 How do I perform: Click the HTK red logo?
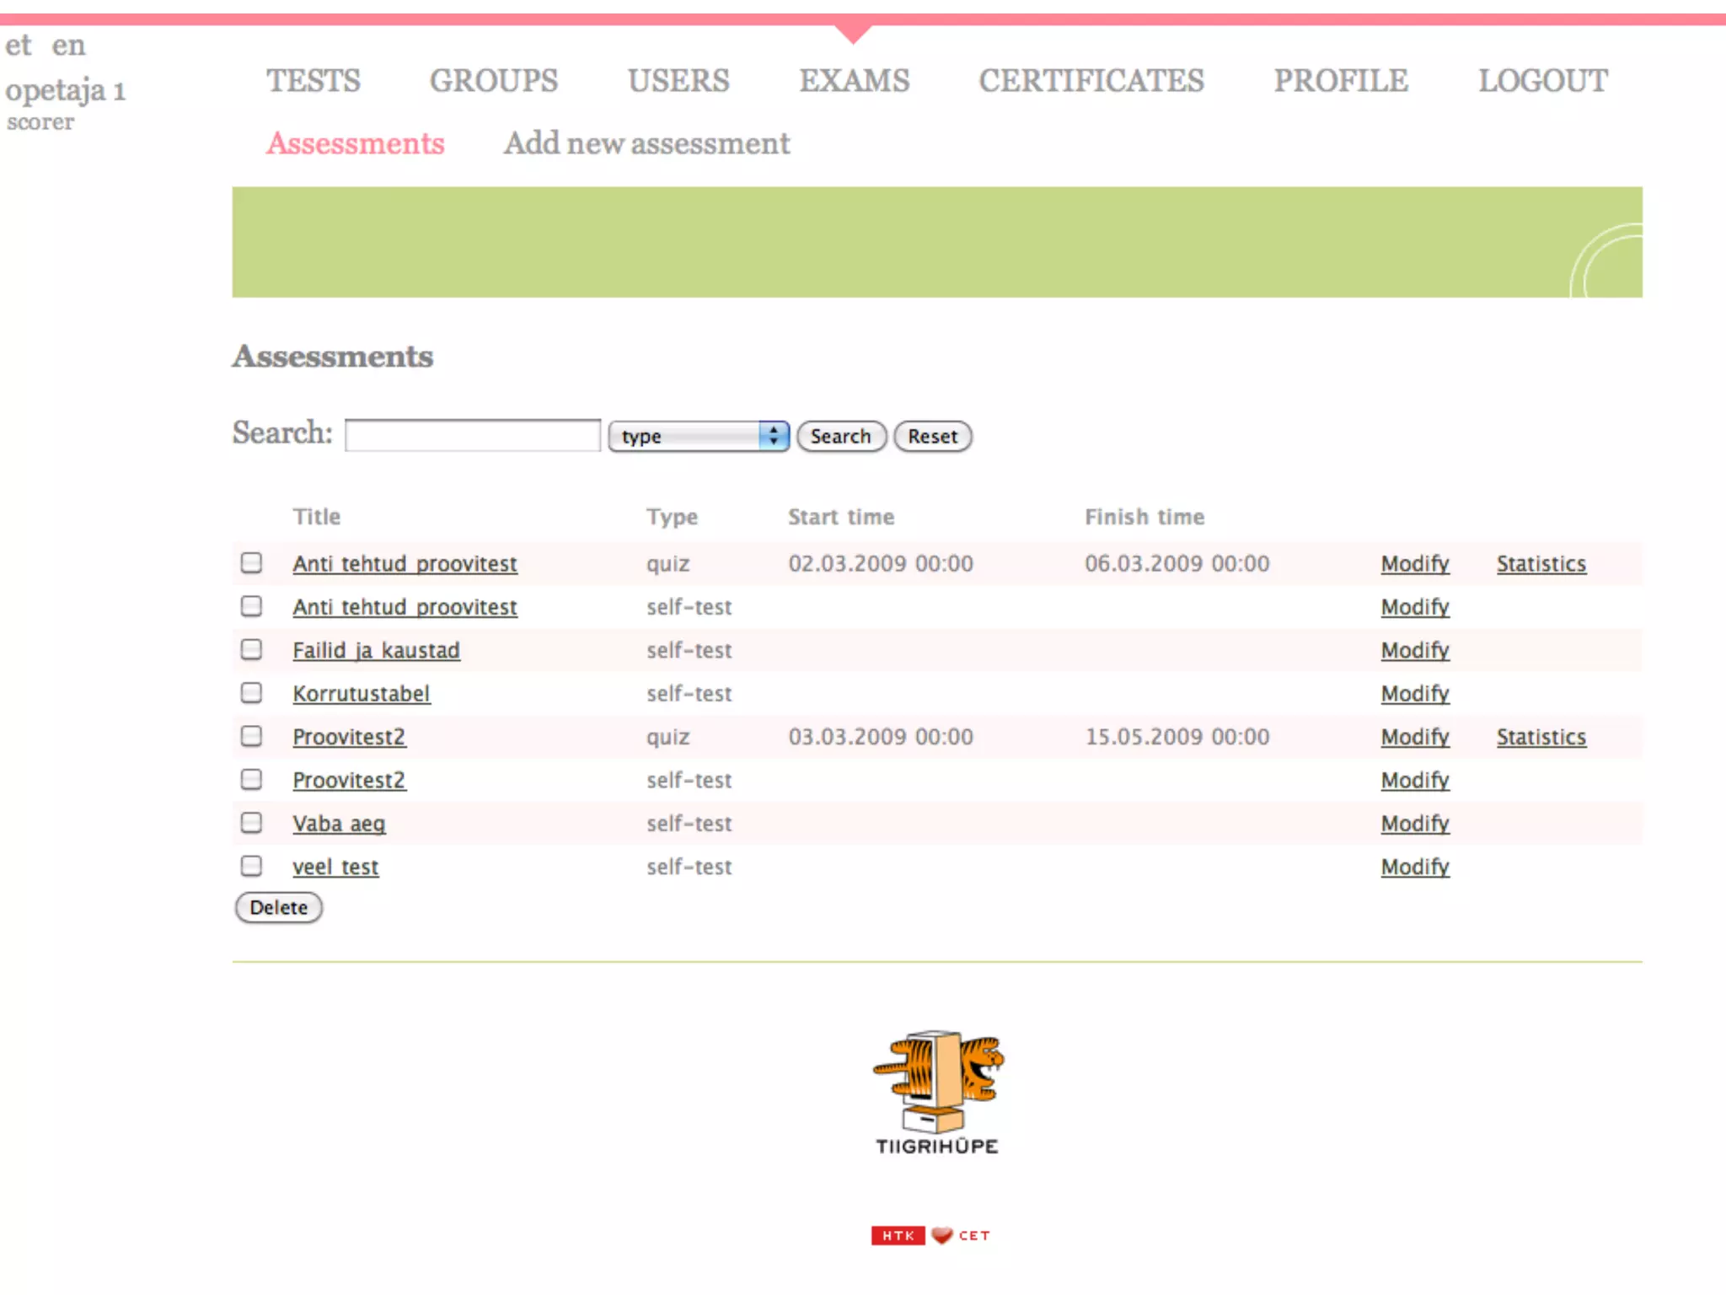click(898, 1235)
